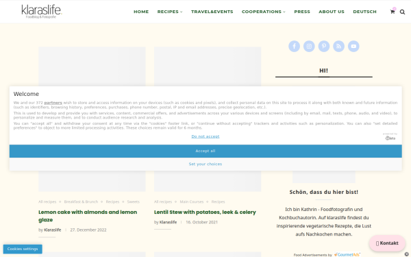Click Recipes category under Lentil Stew post
The image size is (411, 257).
(x=218, y=201)
